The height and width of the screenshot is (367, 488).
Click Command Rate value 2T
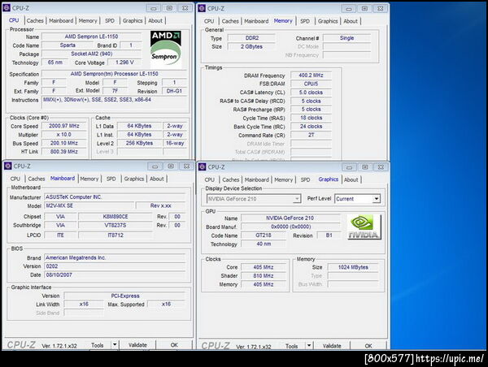point(311,135)
